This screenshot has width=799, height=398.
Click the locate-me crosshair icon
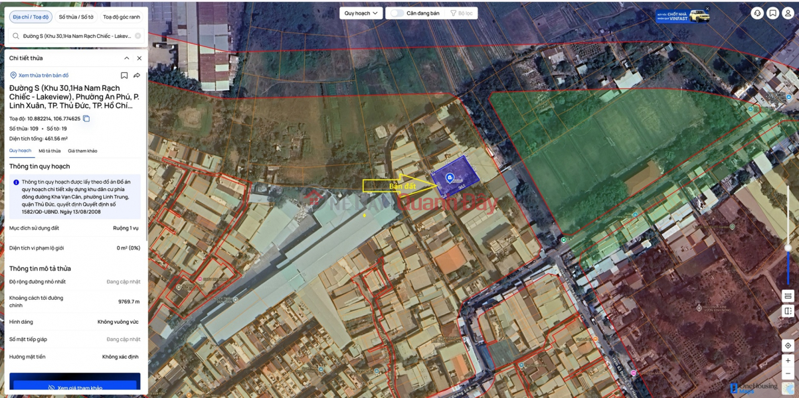(x=787, y=346)
